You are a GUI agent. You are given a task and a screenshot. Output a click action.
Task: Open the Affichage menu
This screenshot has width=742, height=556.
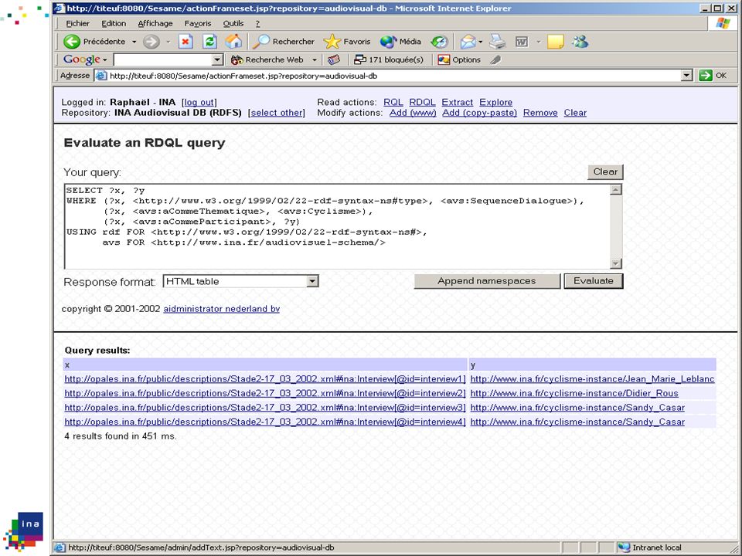click(155, 24)
